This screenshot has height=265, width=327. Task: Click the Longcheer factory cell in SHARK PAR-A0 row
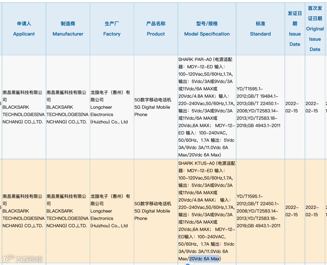tap(112, 107)
